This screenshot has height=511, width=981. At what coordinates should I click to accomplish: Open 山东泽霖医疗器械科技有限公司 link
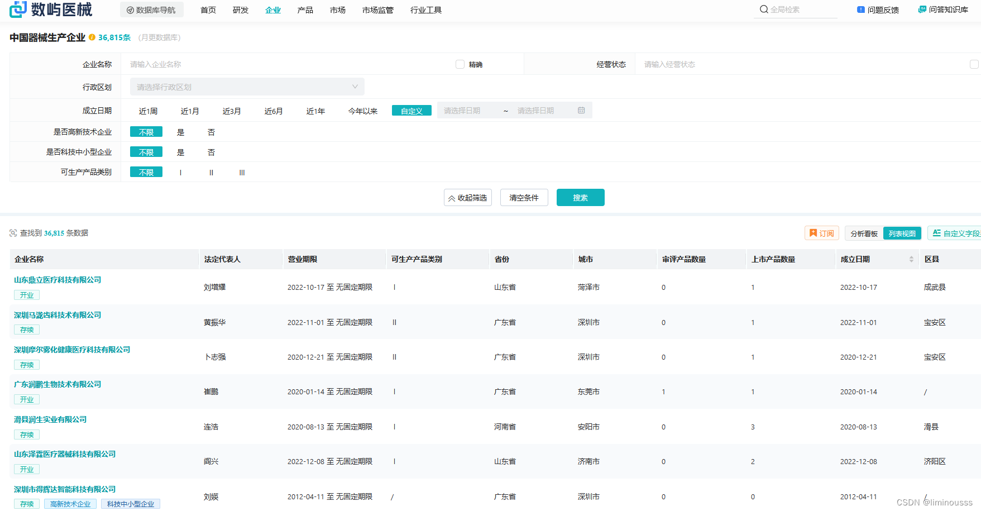click(65, 454)
